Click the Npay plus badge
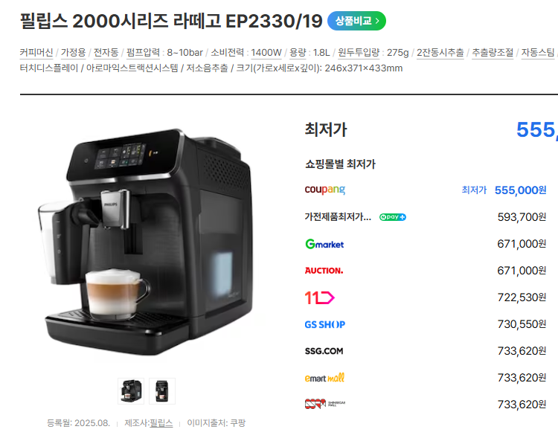 pyautogui.click(x=393, y=217)
